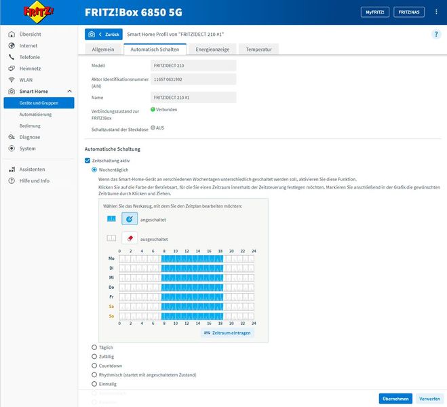
Task: Toggle the Zeitschaltung aktiv checkbox
Action: click(88, 161)
